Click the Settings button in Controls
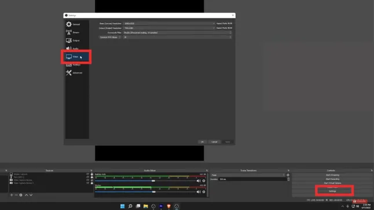This screenshot has height=210, width=374. pyautogui.click(x=332, y=191)
